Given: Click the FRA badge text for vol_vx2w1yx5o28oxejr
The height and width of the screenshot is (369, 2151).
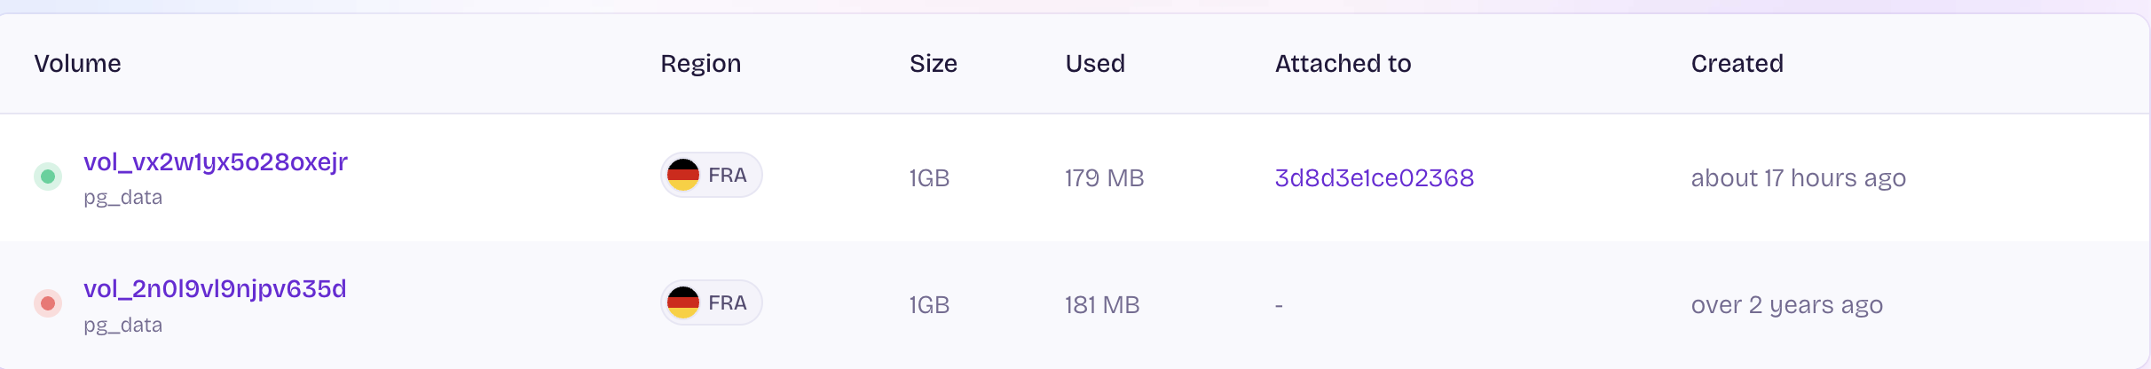Looking at the screenshot, I should coord(728,176).
